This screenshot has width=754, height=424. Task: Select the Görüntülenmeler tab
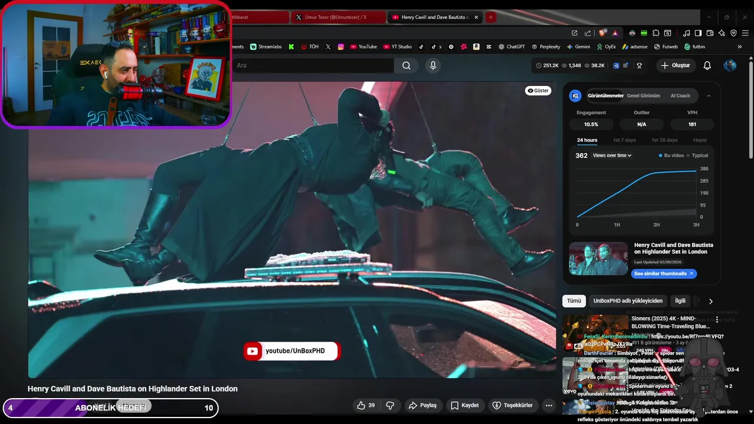coord(606,95)
